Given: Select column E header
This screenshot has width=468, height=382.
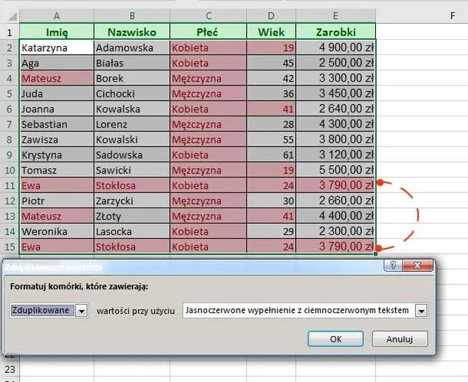Looking at the screenshot, I should click(335, 16).
